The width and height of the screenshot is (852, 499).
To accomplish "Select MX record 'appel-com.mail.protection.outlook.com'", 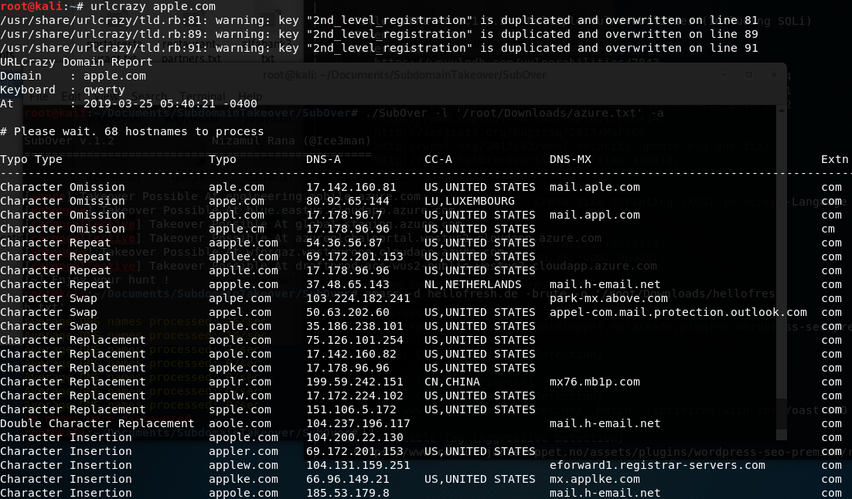I will [678, 312].
